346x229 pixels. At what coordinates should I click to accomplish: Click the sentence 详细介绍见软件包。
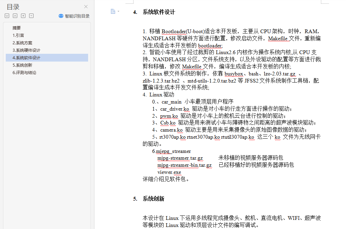pos(166,179)
